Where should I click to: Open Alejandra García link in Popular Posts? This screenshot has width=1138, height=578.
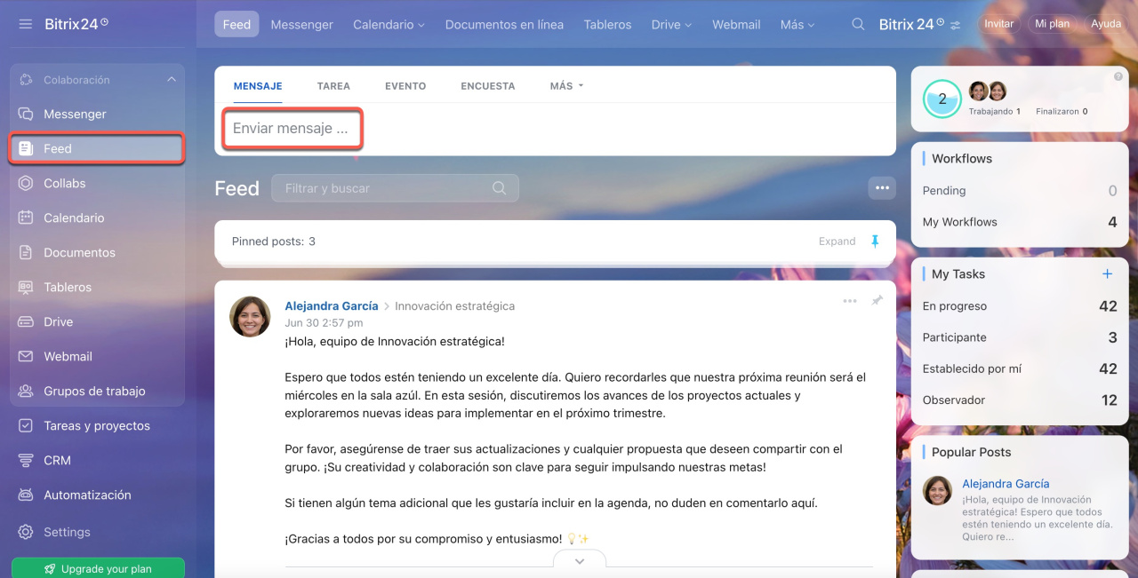pyautogui.click(x=1006, y=484)
